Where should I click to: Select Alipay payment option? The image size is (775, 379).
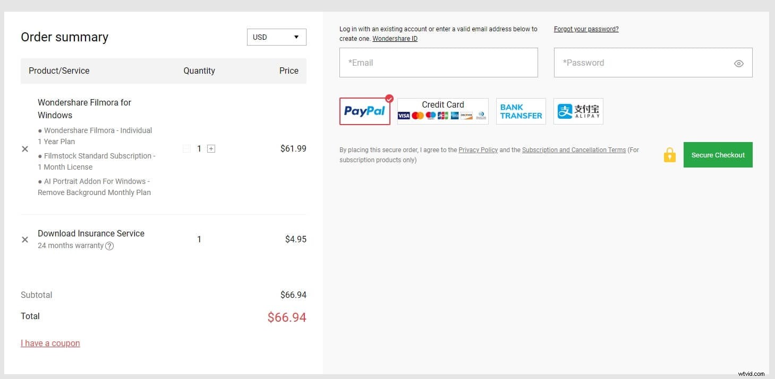(x=578, y=111)
